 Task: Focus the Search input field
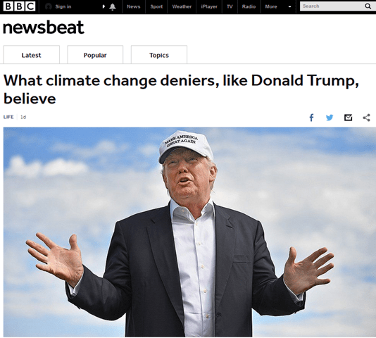(x=332, y=6)
